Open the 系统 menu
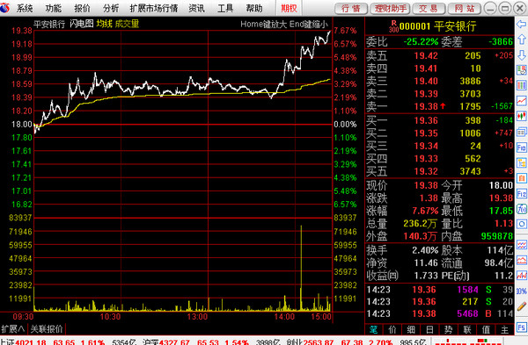Viewport: 528px width, 345px height. pos(25,8)
